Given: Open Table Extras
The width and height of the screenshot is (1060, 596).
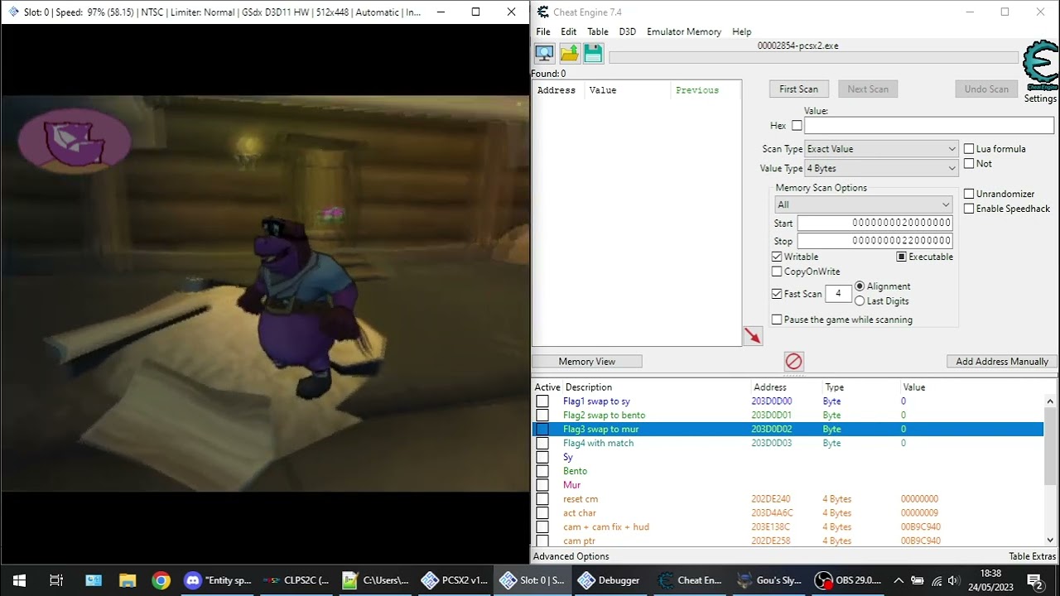Looking at the screenshot, I should [x=1032, y=556].
